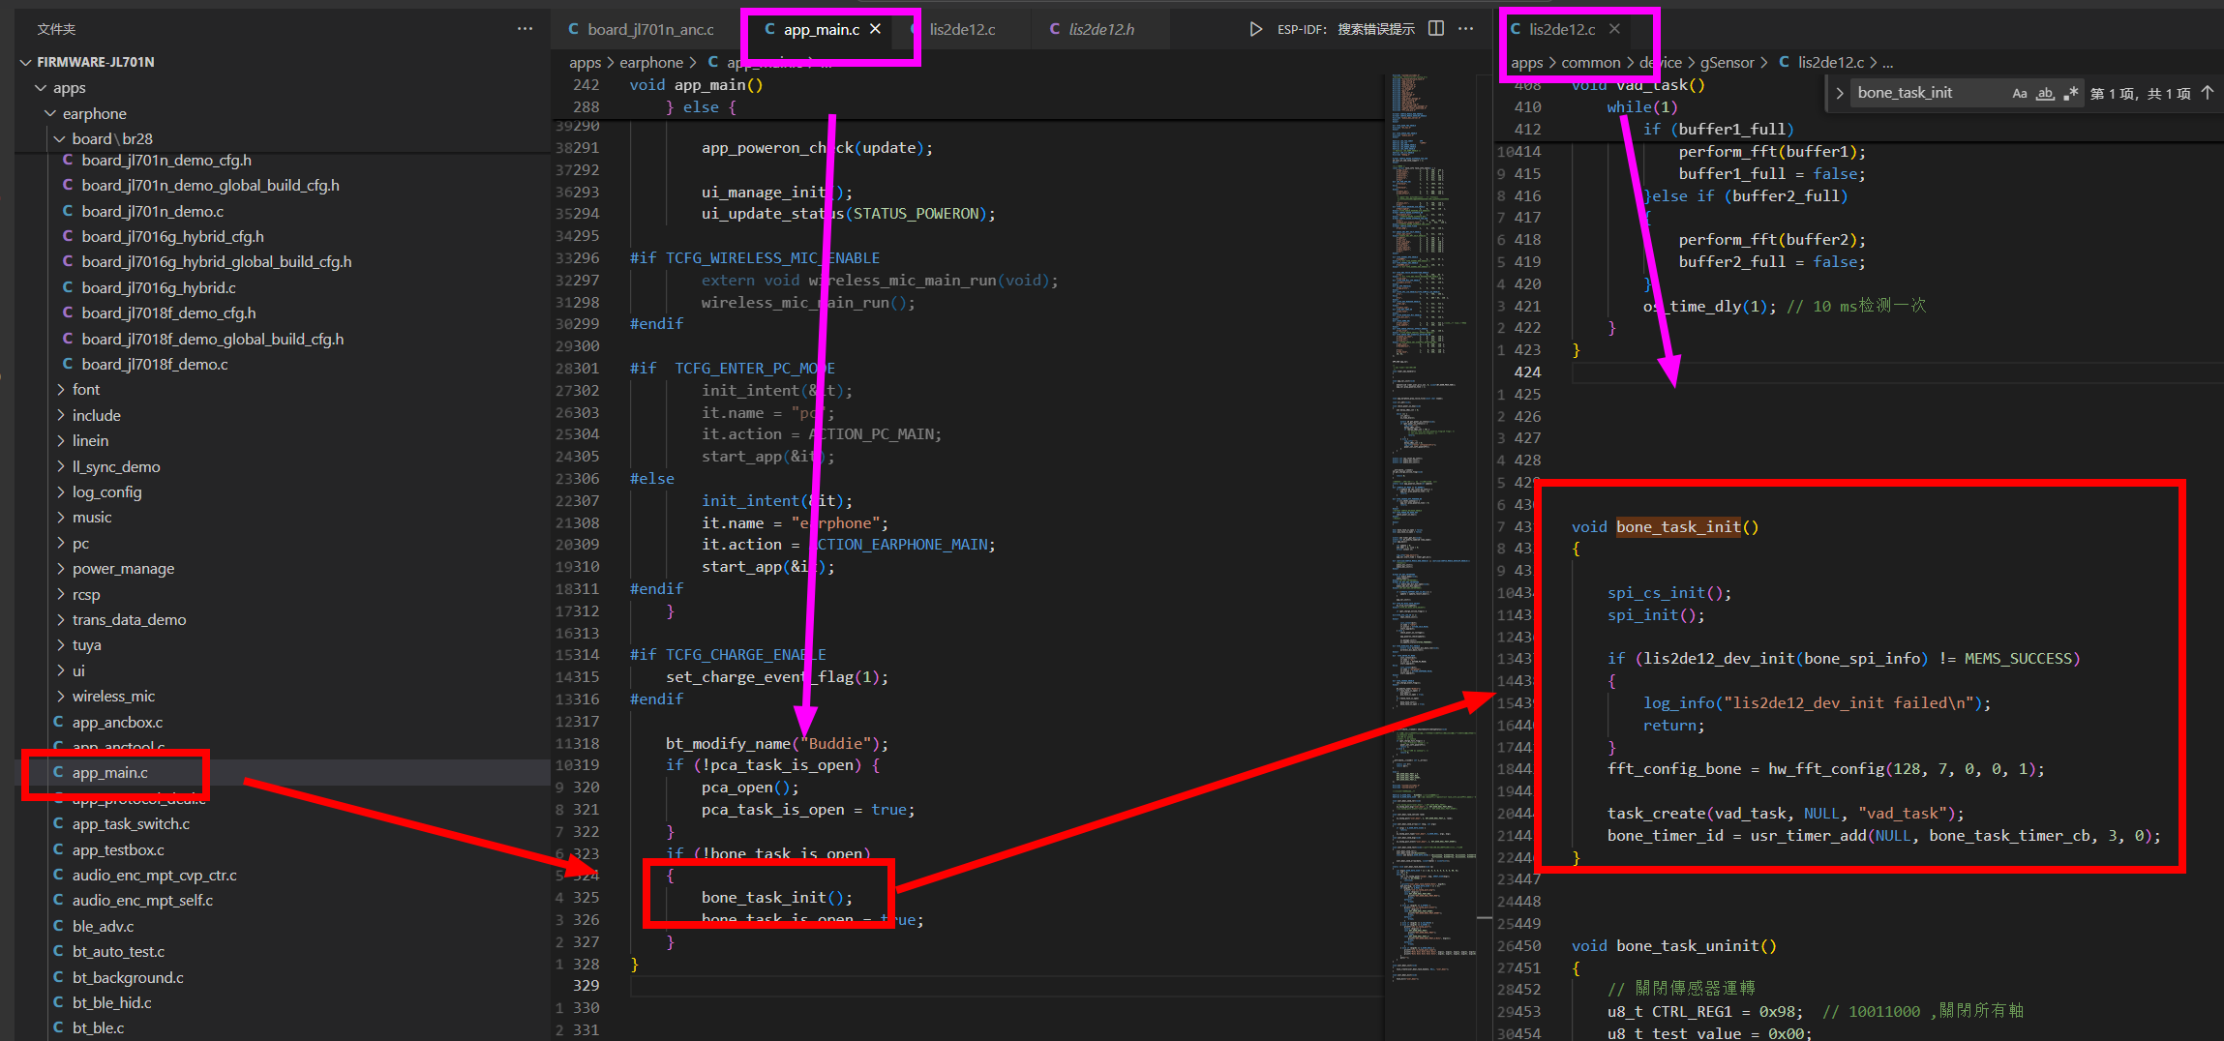Image resolution: width=2224 pixels, height=1041 pixels.
Task: Split the editor to the right
Action: pos(1436,29)
